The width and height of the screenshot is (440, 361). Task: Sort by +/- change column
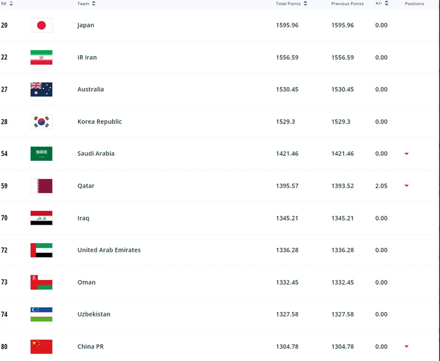tap(386, 4)
